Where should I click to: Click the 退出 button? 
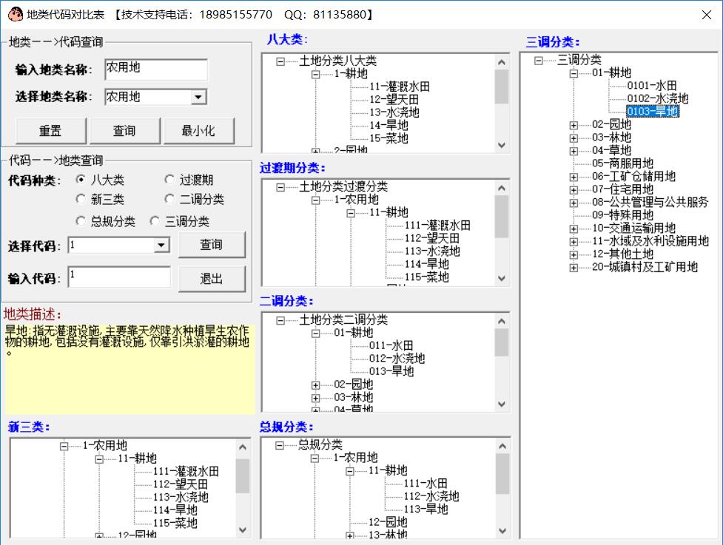pyautogui.click(x=212, y=279)
